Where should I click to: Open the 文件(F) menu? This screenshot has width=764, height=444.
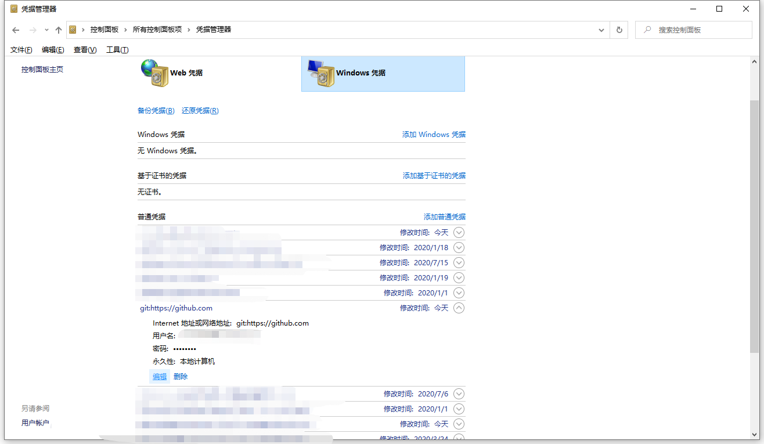point(21,50)
